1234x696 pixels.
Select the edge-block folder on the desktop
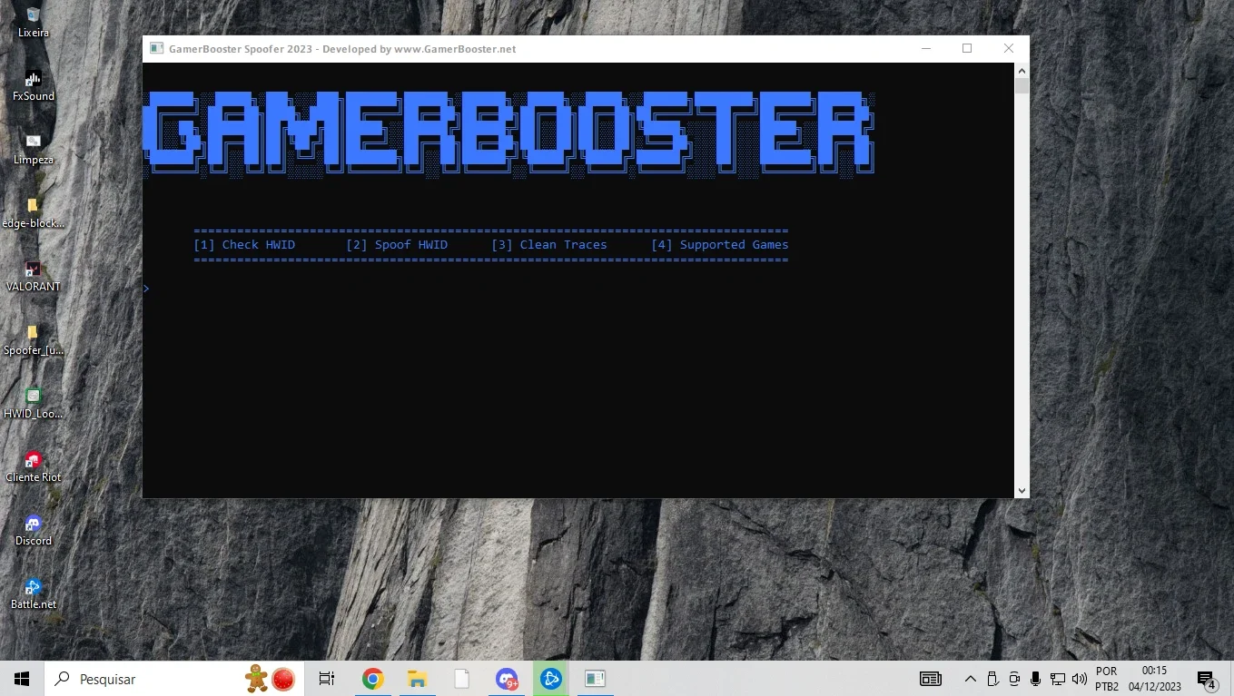point(34,212)
